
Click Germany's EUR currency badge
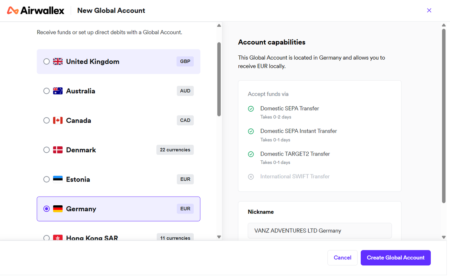pyautogui.click(x=185, y=209)
